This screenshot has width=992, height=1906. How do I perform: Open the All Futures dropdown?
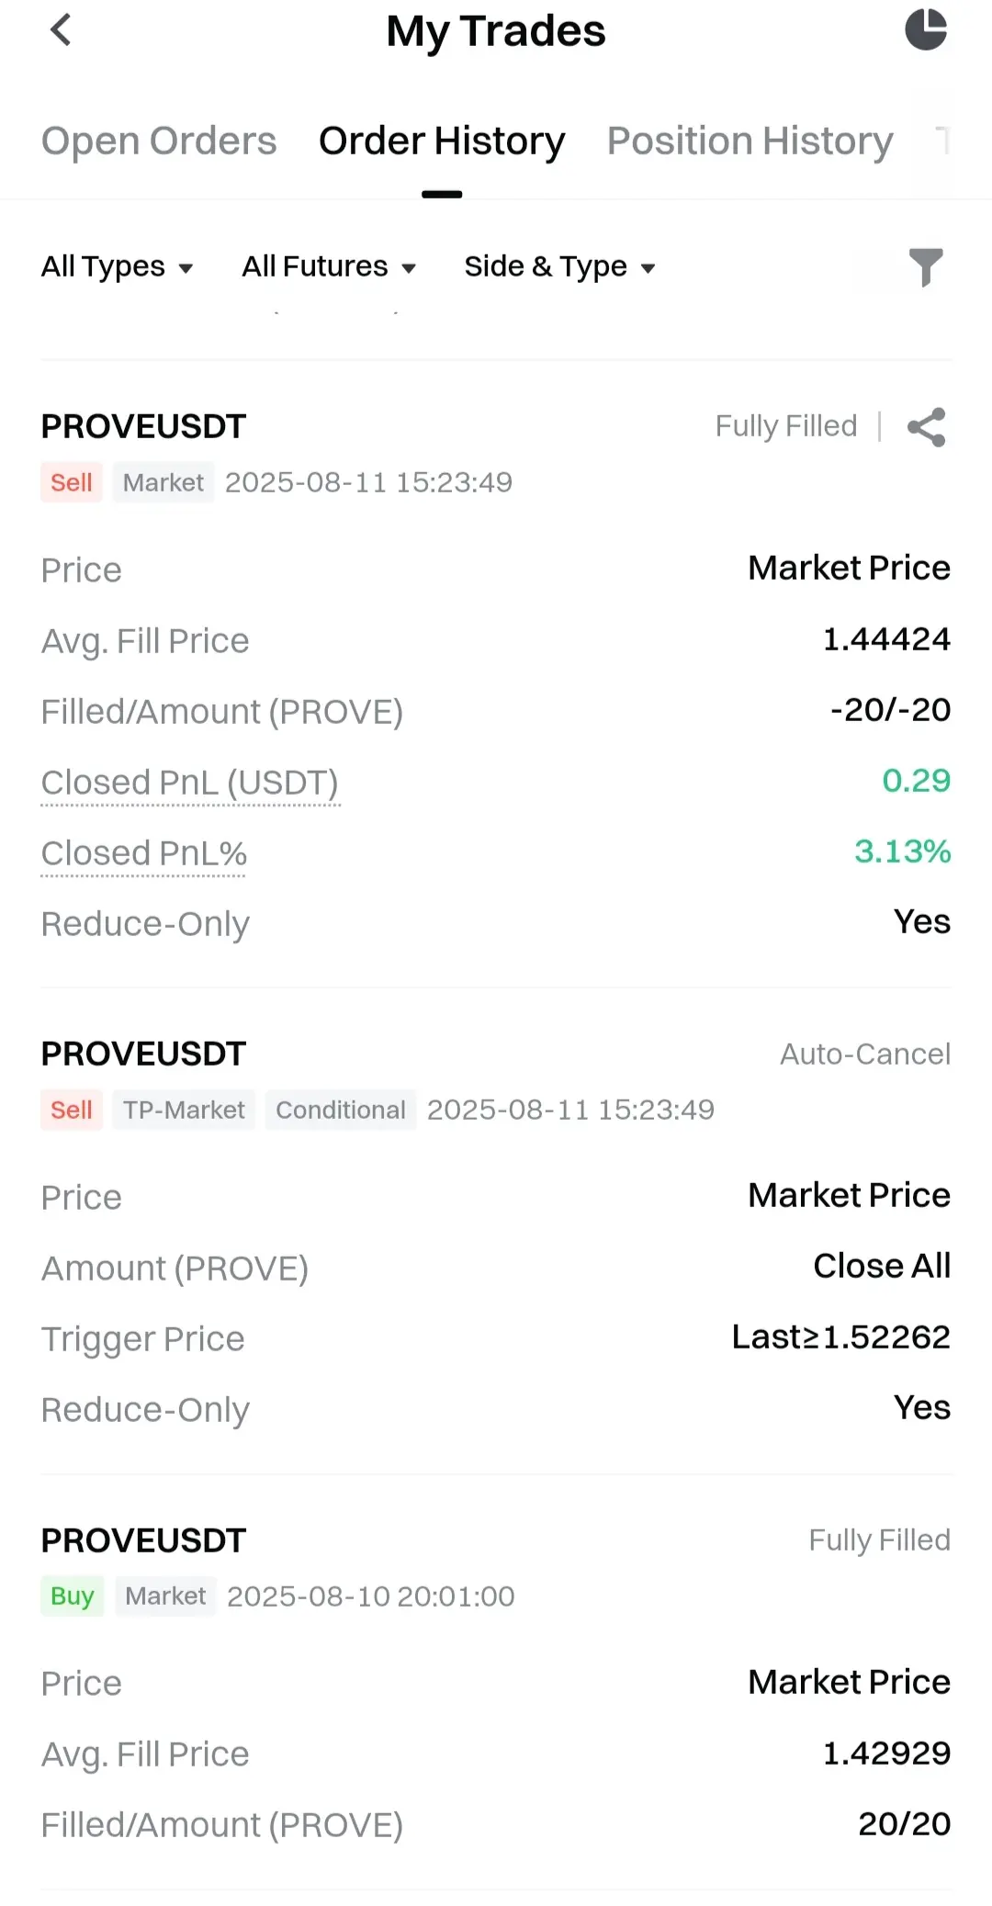tap(330, 266)
